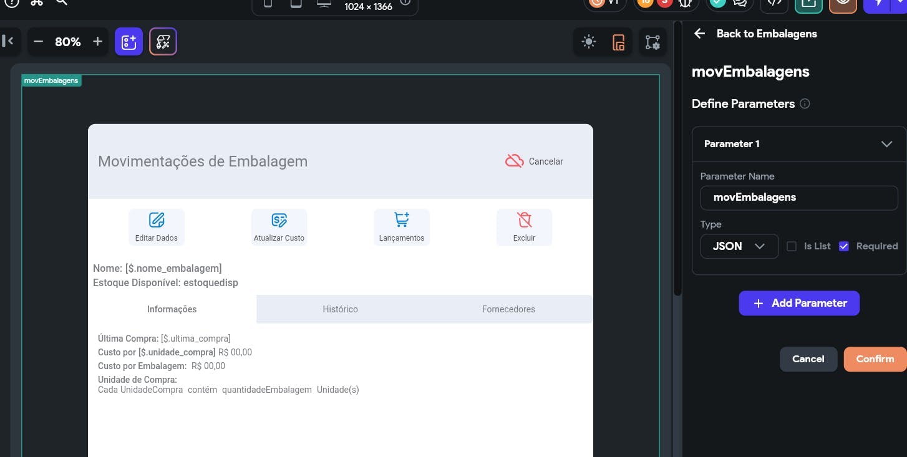Image resolution: width=907 pixels, height=457 pixels.
Task: Open the comments chat bubbles icon
Action: click(740, 2)
